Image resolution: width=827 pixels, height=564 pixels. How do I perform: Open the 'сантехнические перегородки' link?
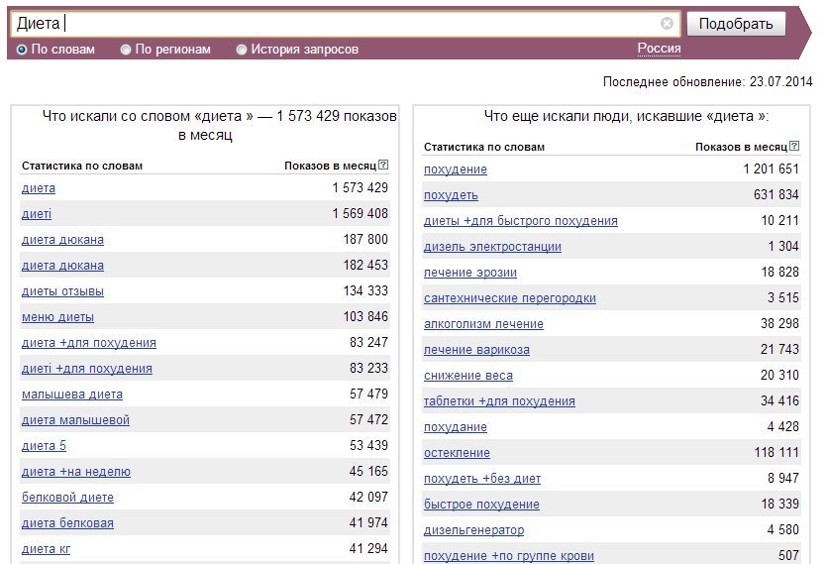pyautogui.click(x=510, y=299)
